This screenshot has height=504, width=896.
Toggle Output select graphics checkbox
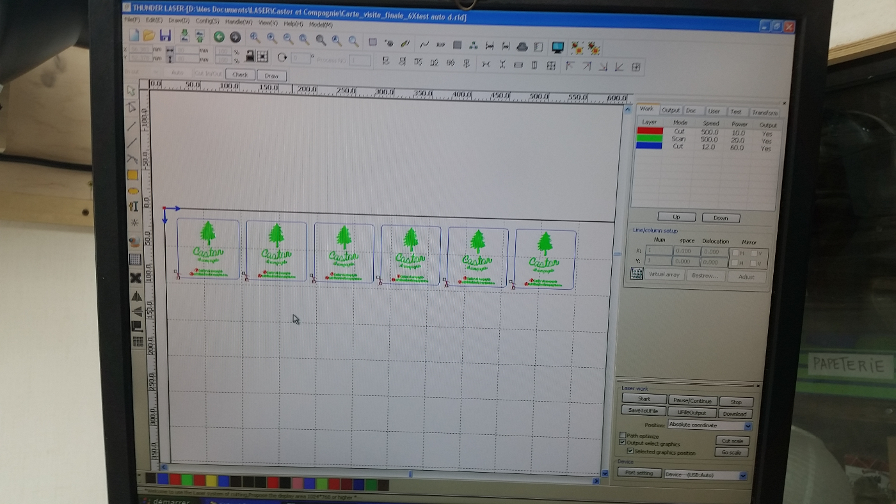623,443
